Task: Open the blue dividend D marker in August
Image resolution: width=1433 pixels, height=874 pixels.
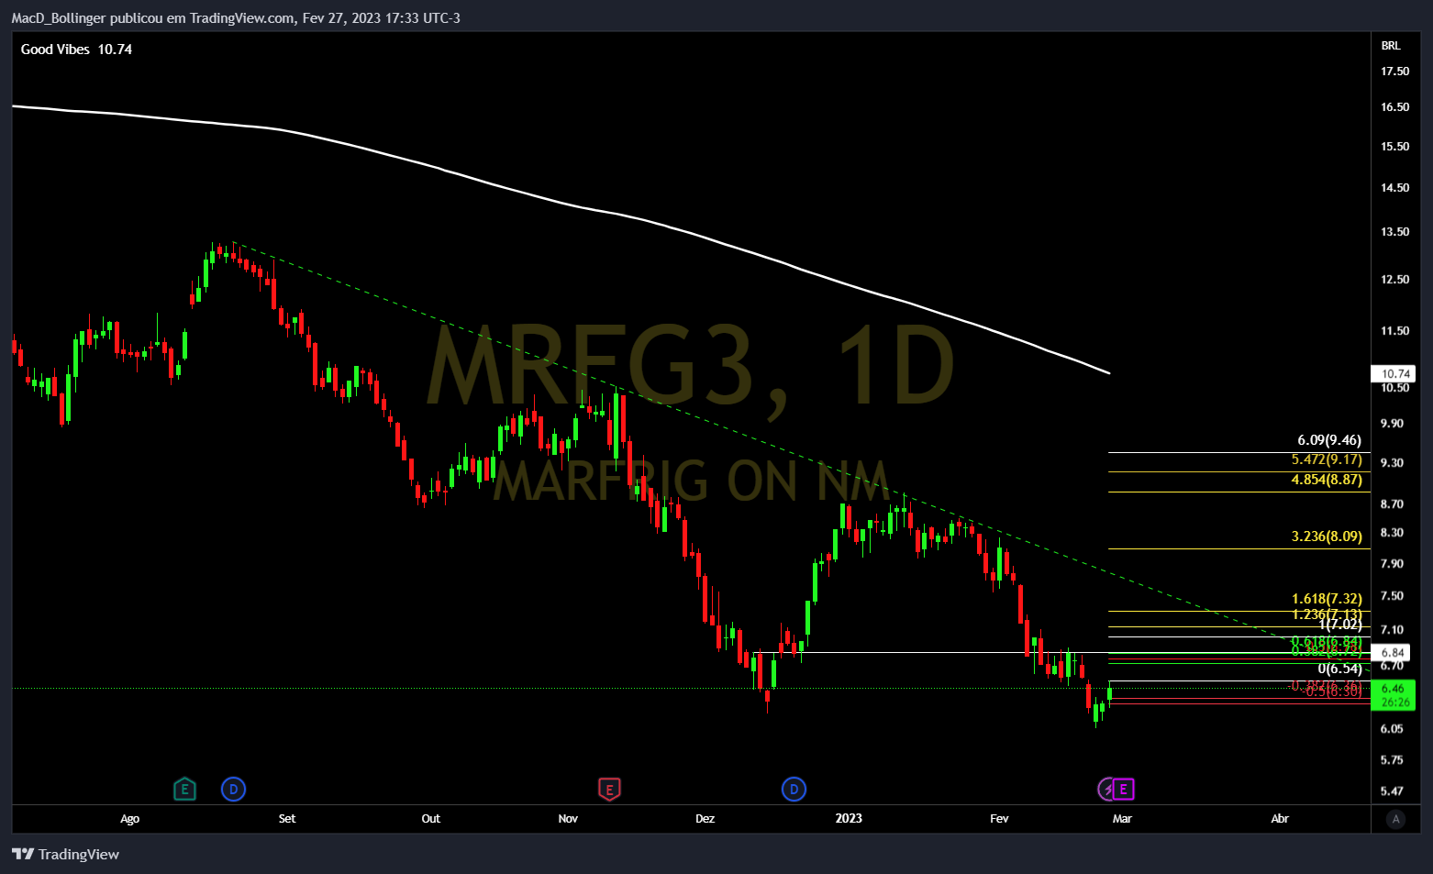Action: [x=234, y=789]
